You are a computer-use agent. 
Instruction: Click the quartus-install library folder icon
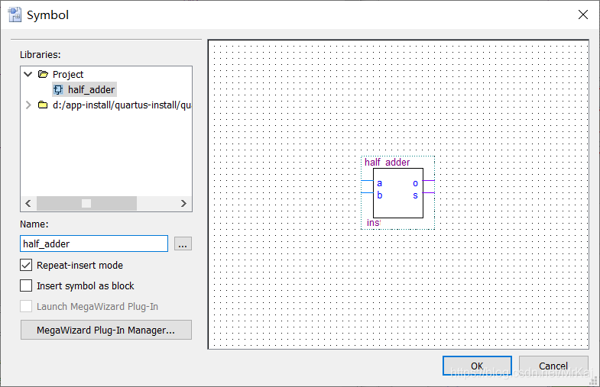43,105
